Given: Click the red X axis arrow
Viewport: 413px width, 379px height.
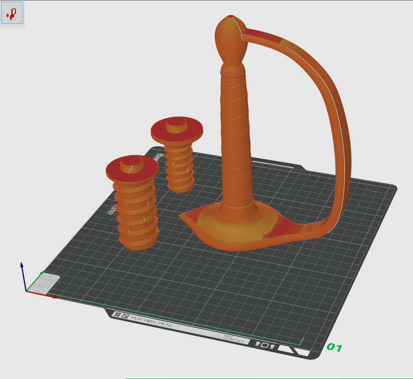Looking at the screenshot, I should pyautogui.click(x=54, y=297).
